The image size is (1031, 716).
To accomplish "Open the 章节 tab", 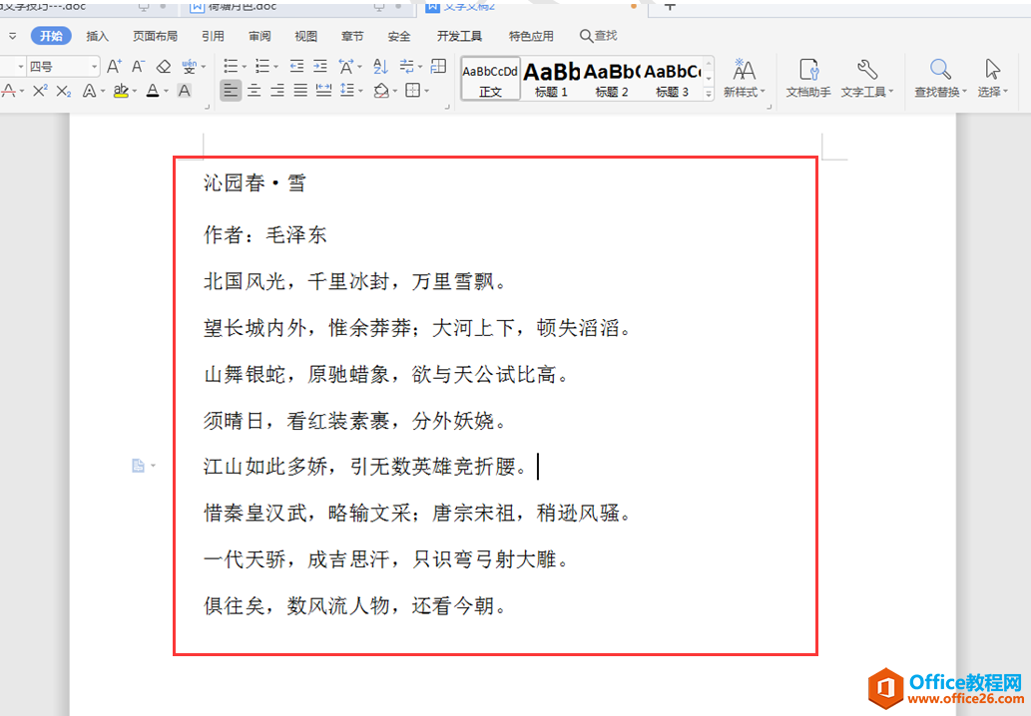I will point(352,36).
